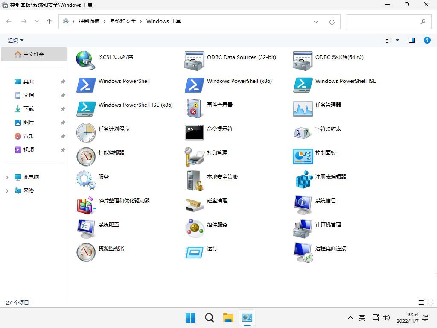Open the iSCSI 发起程序 icon
The width and height of the screenshot is (437, 328).
[x=86, y=60]
